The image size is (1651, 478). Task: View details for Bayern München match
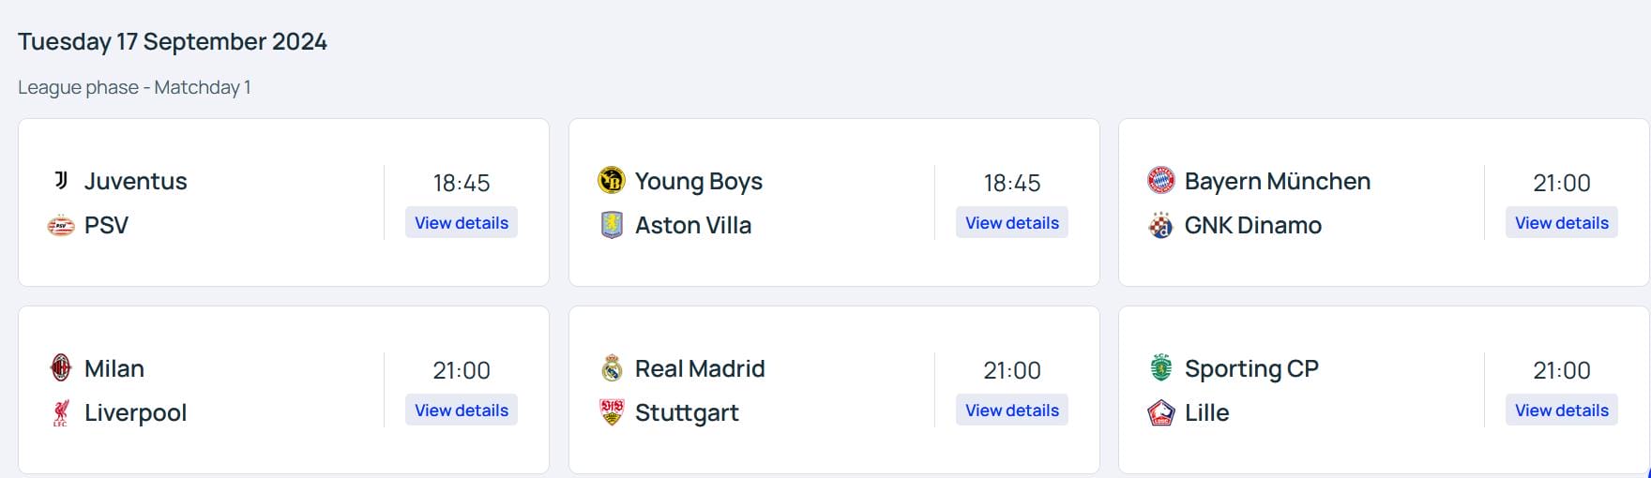1562,223
